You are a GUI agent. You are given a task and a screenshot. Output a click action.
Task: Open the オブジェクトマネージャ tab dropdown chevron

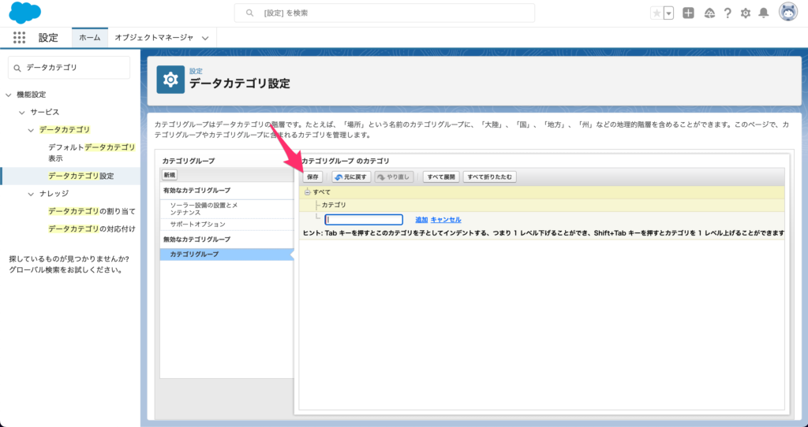[205, 37]
